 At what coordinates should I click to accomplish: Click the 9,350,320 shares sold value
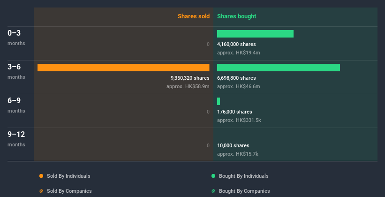pos(190,78)
